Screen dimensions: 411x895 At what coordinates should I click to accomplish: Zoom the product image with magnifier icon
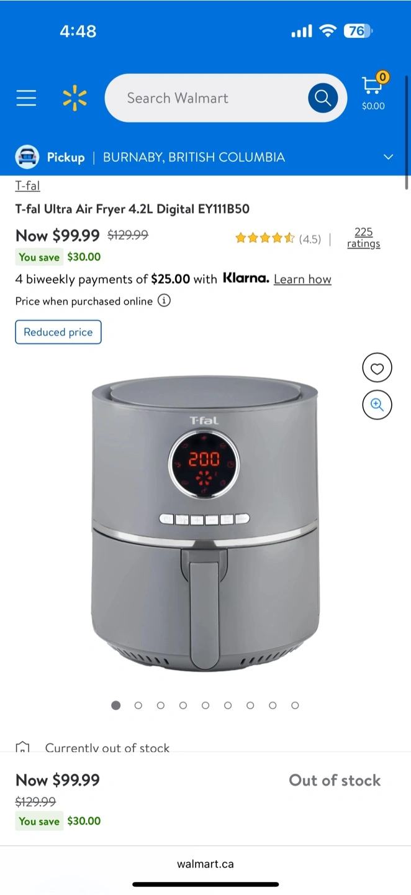tap(377, 405)
